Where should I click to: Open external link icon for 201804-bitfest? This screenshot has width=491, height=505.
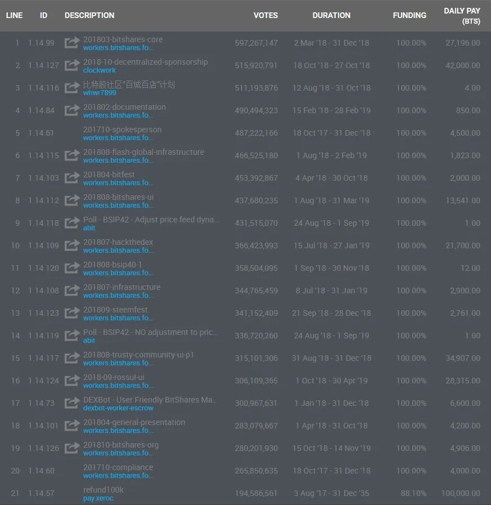tap(72, 178)
